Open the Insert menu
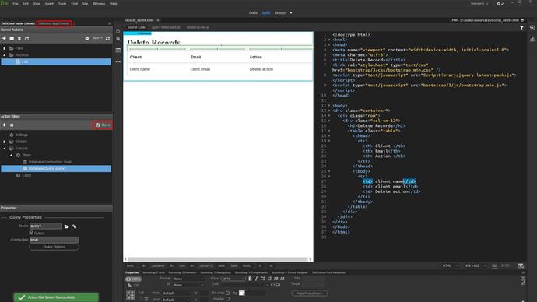 coord(49,3)
